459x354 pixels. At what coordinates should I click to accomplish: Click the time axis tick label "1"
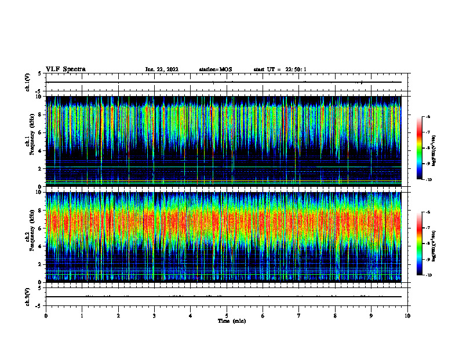click(82, 316)
